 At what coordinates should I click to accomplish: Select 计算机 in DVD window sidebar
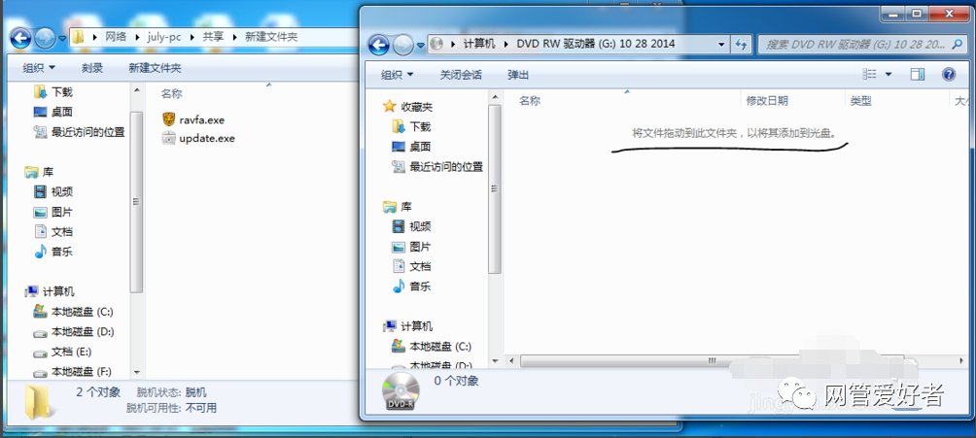click(x=407, y=326)
